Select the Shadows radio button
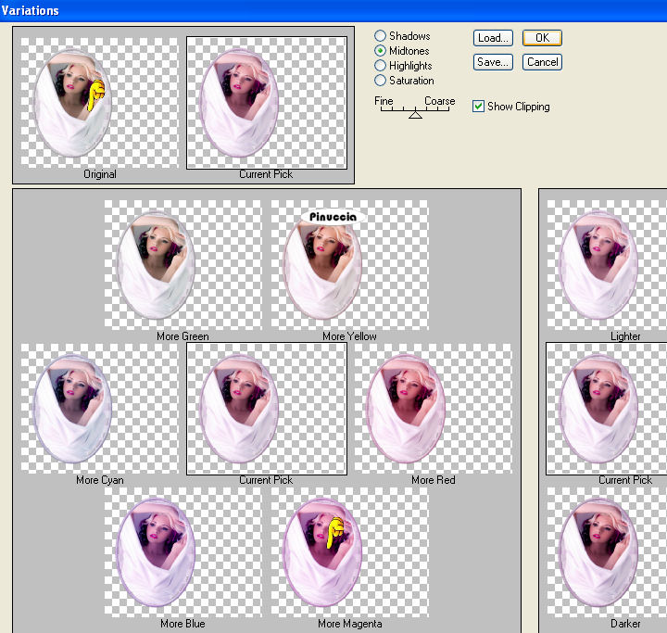The width and height of the screenshot is (667, 633). pos(381,36)
